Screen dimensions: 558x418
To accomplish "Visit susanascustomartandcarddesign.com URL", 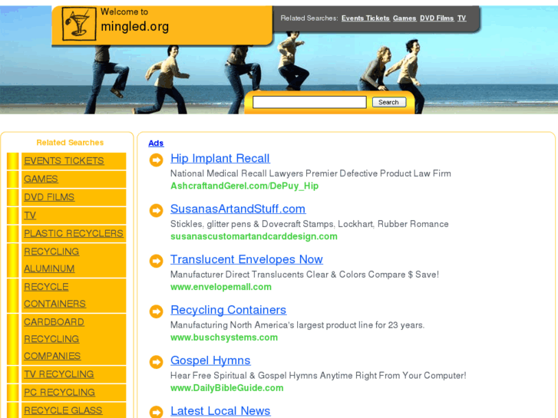I will pyautogui.click(x=254, y=236).
